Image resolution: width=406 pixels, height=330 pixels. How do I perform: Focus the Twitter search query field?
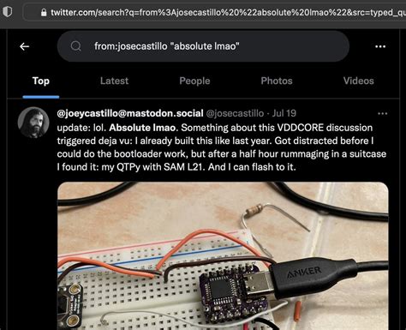(x=203, y=46)
